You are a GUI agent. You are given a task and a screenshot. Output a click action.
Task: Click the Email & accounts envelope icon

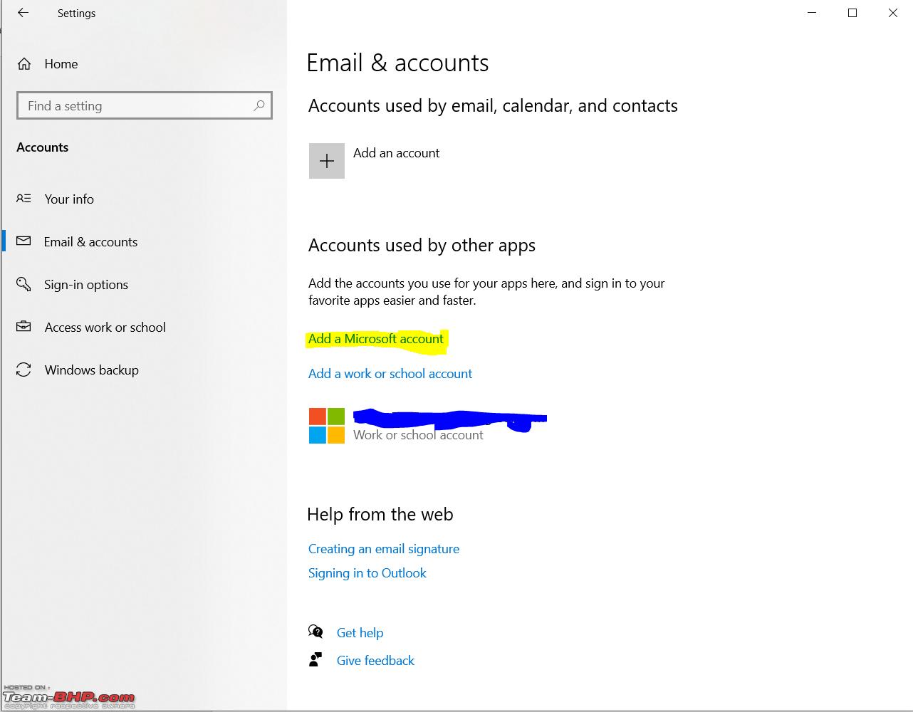coord(24,241)
